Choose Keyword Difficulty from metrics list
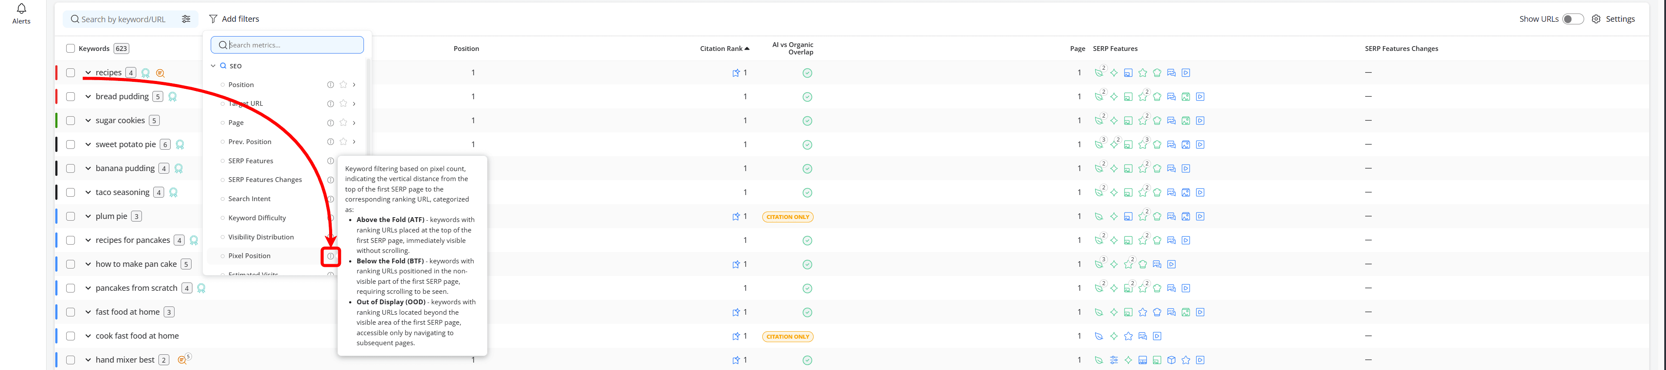 pos(257,218)
